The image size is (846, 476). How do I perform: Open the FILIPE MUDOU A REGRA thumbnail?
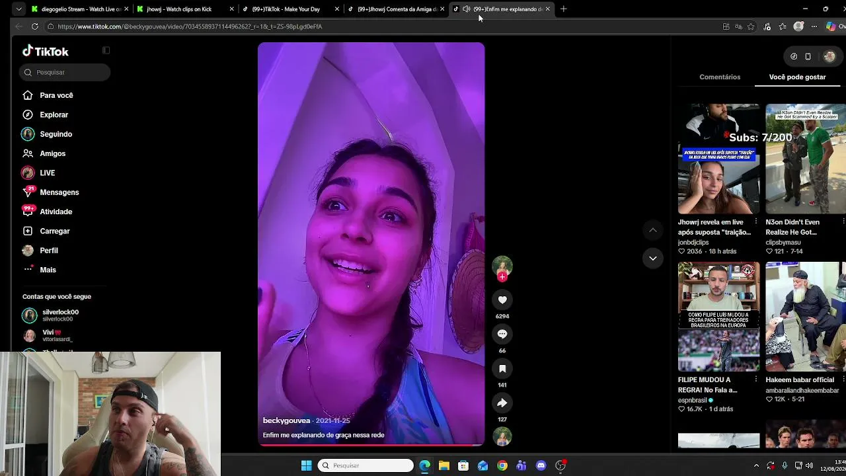point(718,317)
